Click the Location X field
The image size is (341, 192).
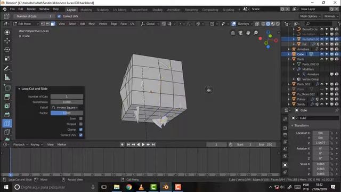click(x=321, y=133)
